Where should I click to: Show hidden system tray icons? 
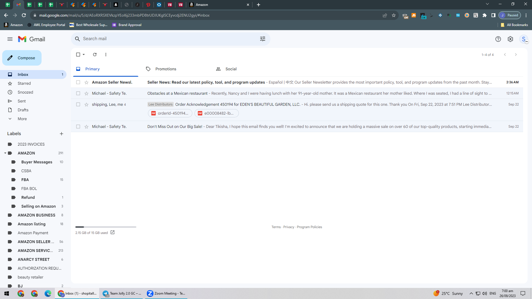point(471,293)
